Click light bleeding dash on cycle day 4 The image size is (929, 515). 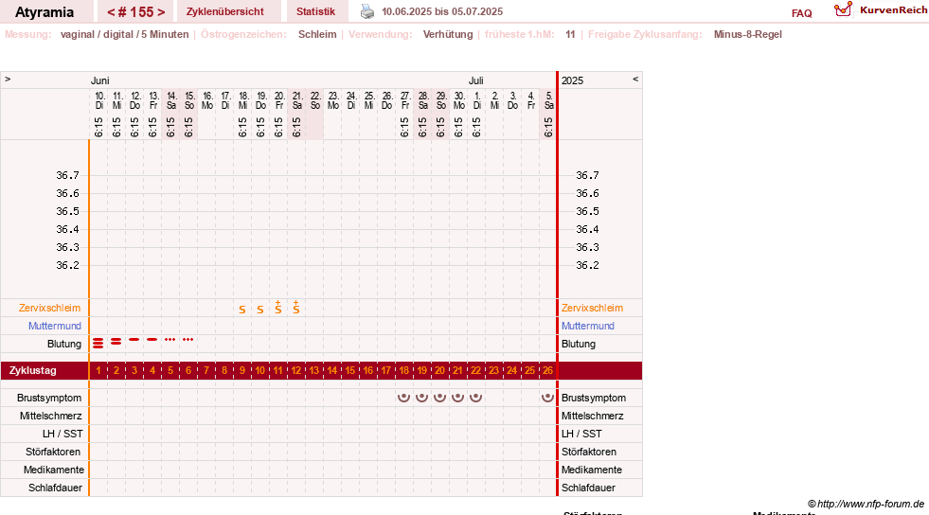152,339
